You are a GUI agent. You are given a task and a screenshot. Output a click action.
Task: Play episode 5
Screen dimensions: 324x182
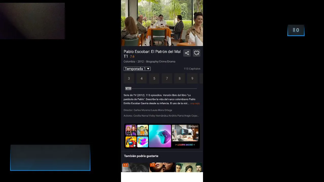pos(154,78)
